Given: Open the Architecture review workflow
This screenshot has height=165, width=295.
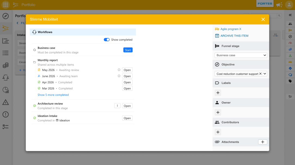Looking at the screenshot, I should point(127,106).
